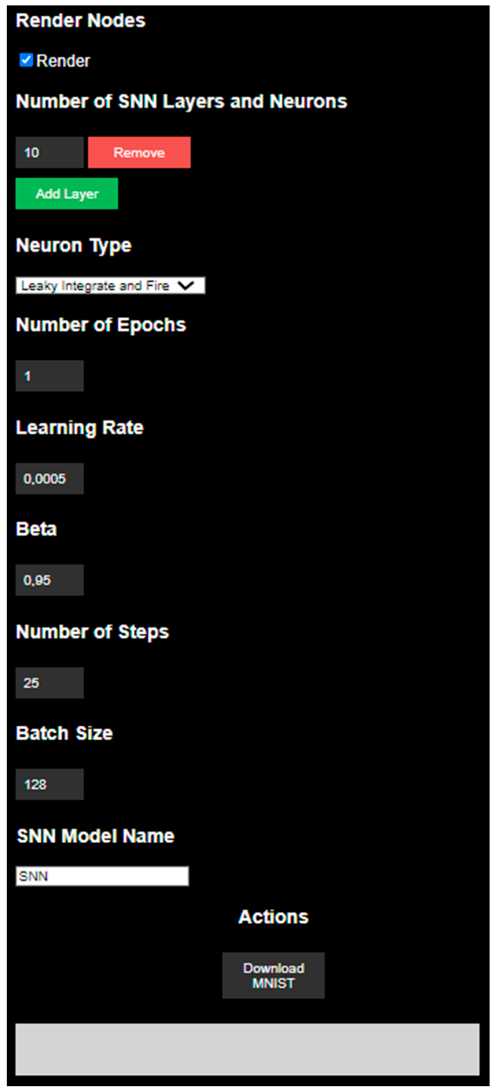Click the Neuron Type heading label
Image resolution: width=495 pixels, height=1091 pixels.
point(74,245)
